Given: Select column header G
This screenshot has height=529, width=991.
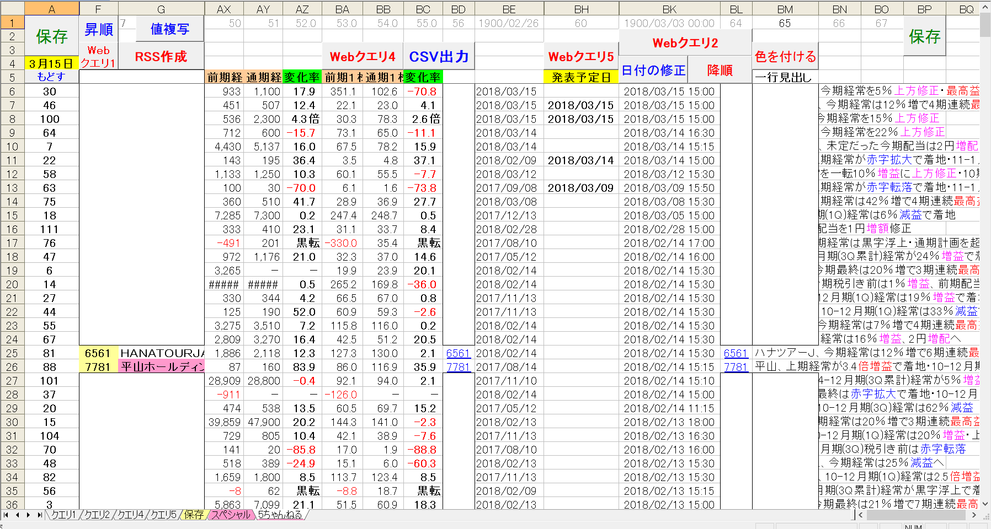Looking at the screenshot, I should pyautogui.click(x=161, y=9).
